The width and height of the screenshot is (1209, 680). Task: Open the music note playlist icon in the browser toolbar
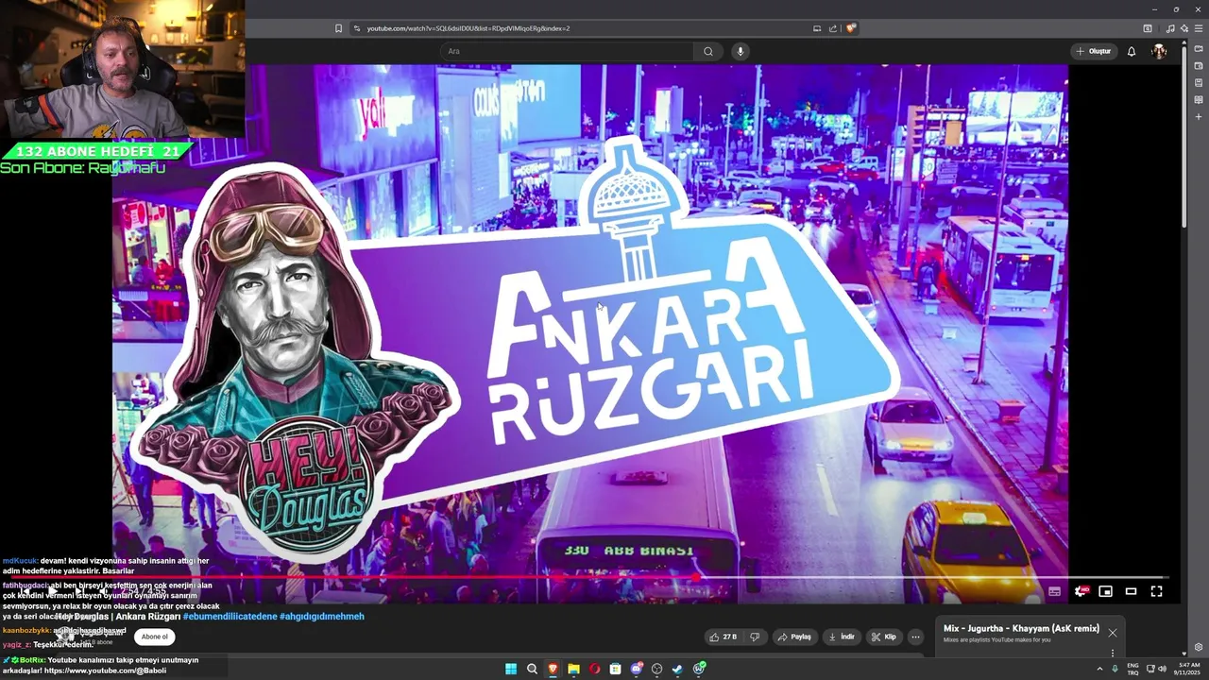(1171, 28)
